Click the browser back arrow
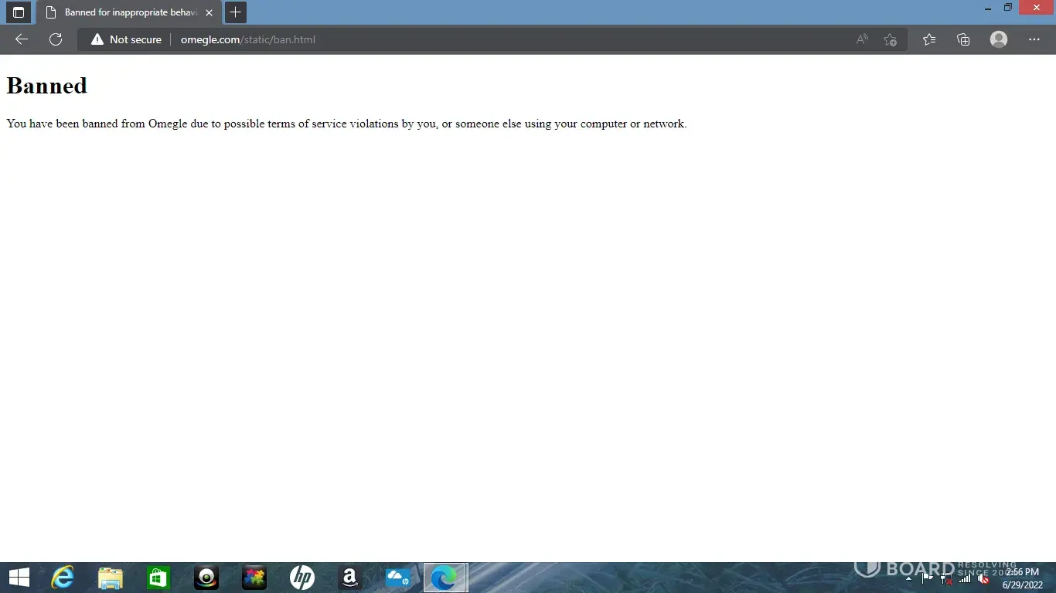This screenshot has height=593, width=1056. 22,39
